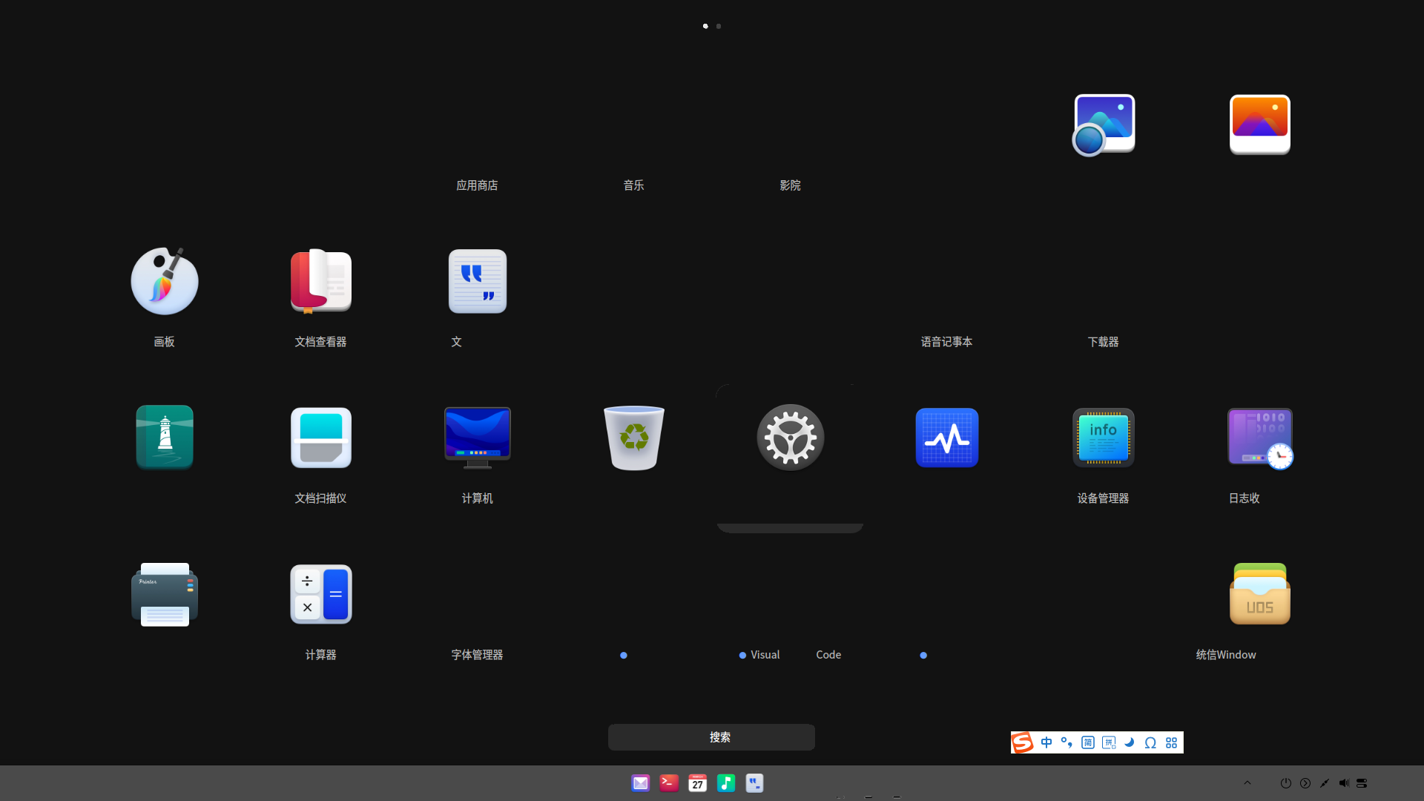The width and height of the screenshot is (1424, 801).
Task: Toggle Chinese/English mode in Sogou bar
Action: click(x=1046, y=742)
